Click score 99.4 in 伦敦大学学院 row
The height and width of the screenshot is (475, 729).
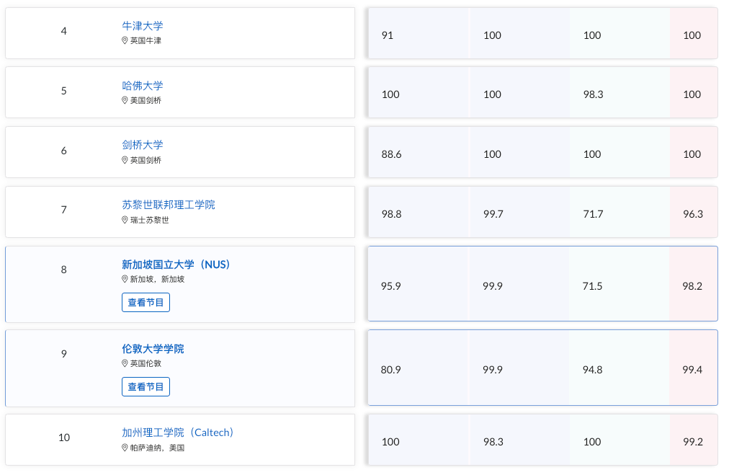coord(692,370)
